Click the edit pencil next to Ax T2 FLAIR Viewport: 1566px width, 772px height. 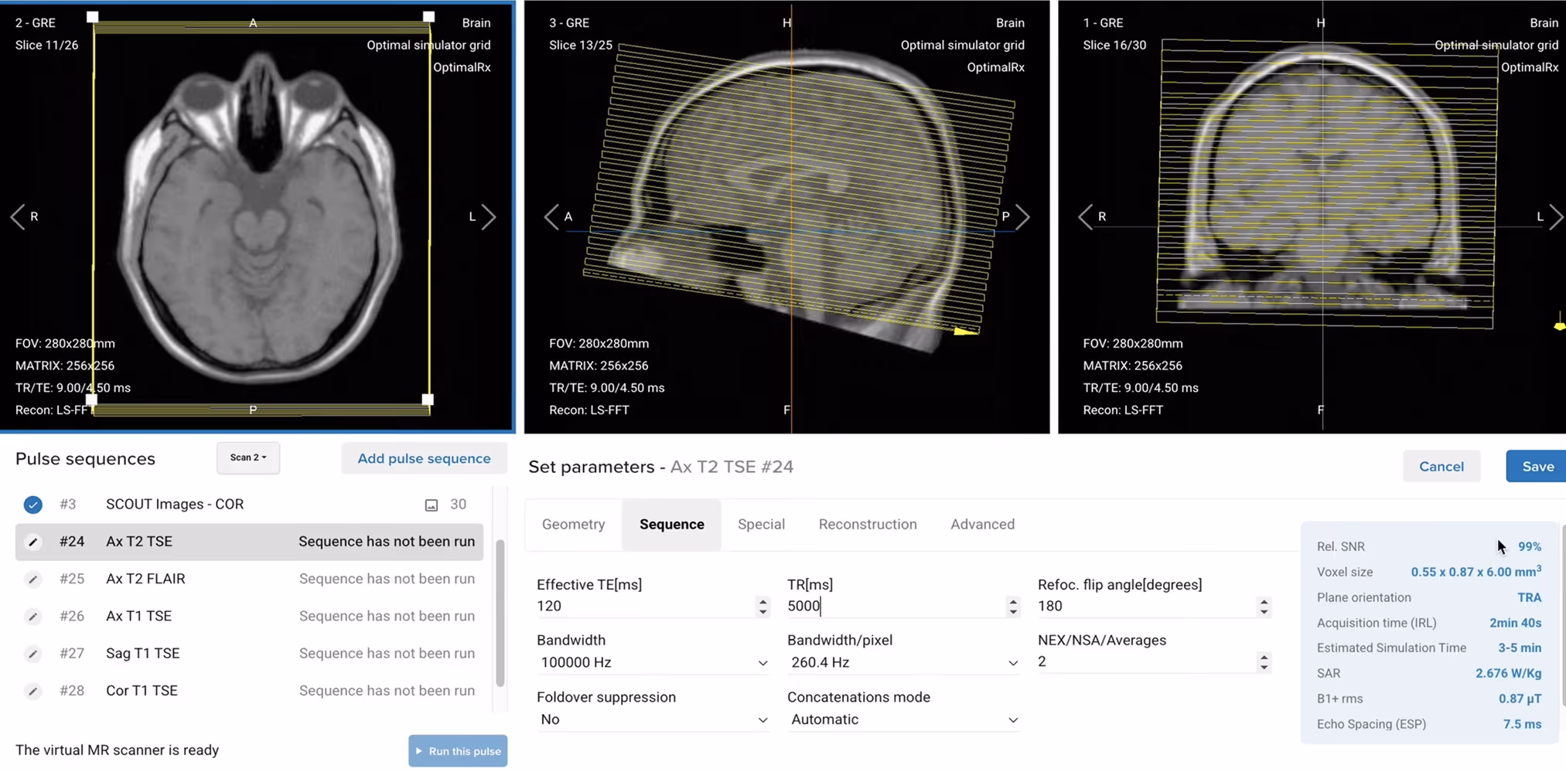[x=33, y=579]
